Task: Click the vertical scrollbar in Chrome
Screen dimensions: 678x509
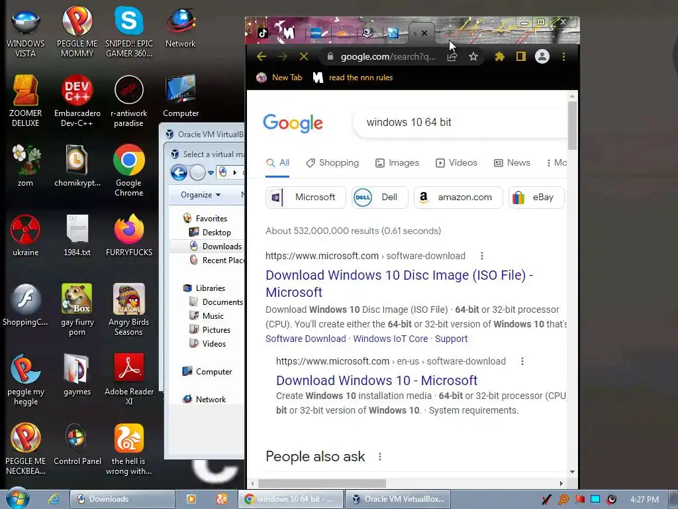Action: 573,125
